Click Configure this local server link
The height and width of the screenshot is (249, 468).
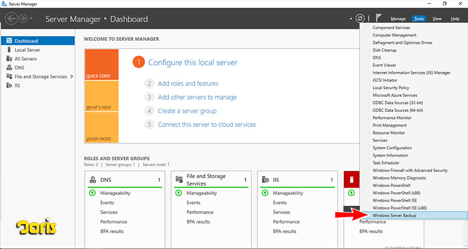[x=193, y=62]
